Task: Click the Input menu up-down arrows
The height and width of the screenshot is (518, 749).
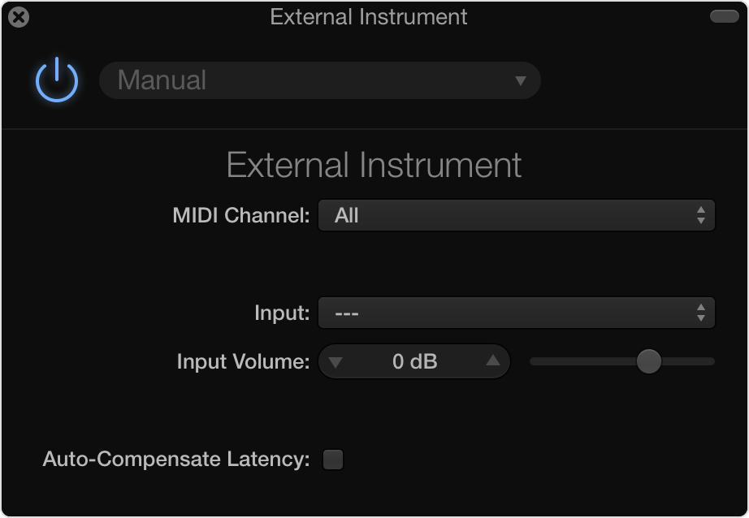Action: coord(700,313)
